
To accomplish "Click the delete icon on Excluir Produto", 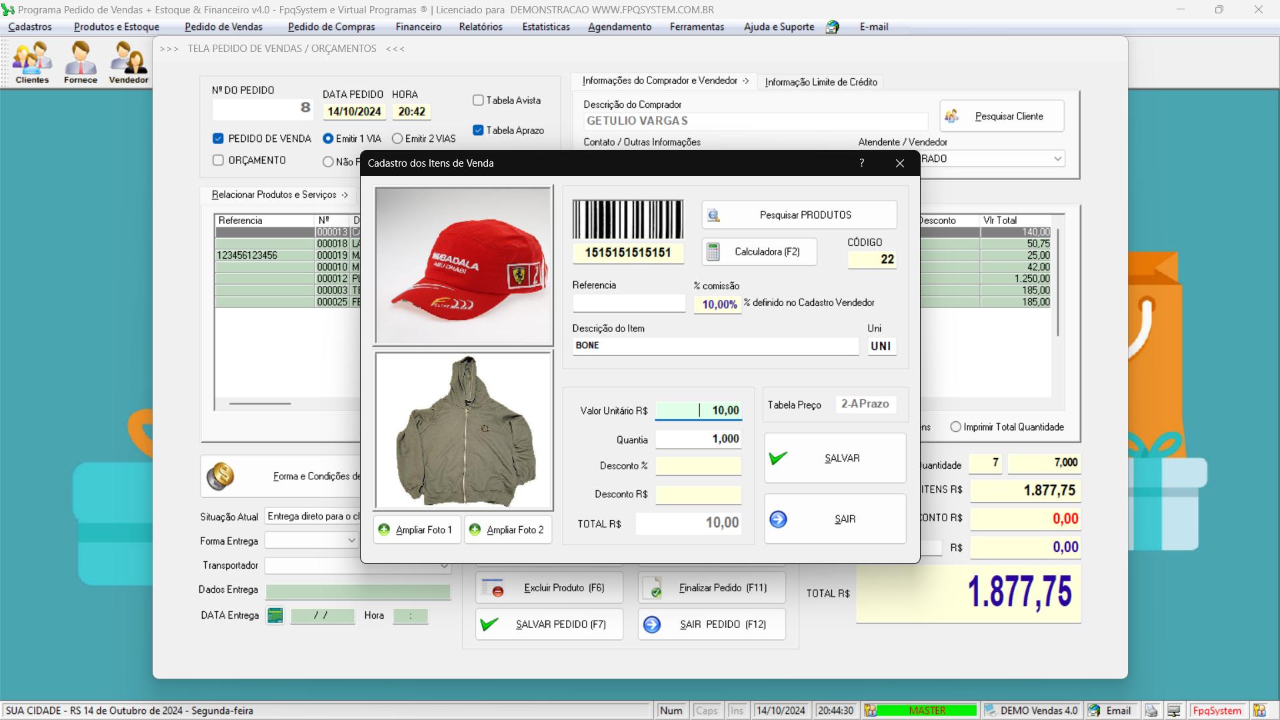I will (x=493, y=587).
